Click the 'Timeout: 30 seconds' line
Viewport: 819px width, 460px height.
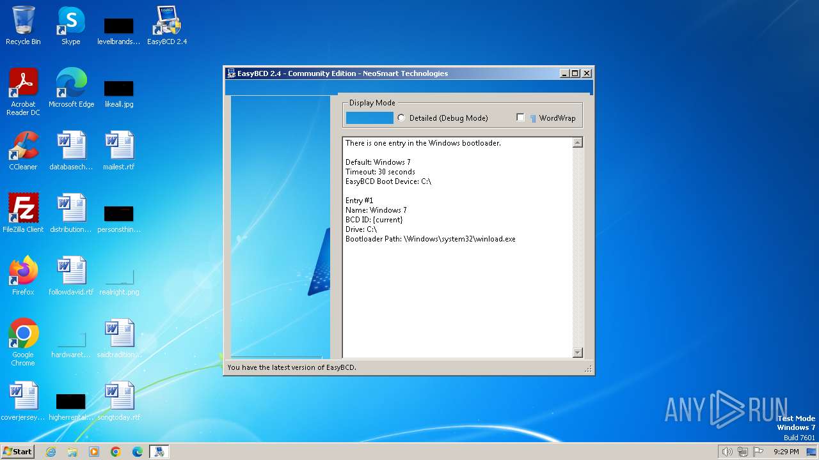click(380, 172)
